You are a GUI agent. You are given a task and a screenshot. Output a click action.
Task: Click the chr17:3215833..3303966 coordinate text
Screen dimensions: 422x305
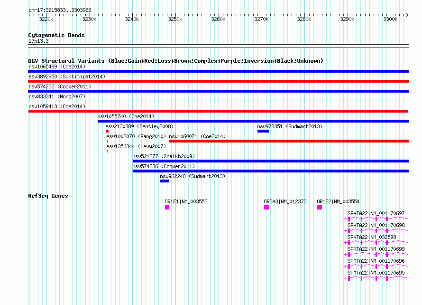[x=60, y=10]
